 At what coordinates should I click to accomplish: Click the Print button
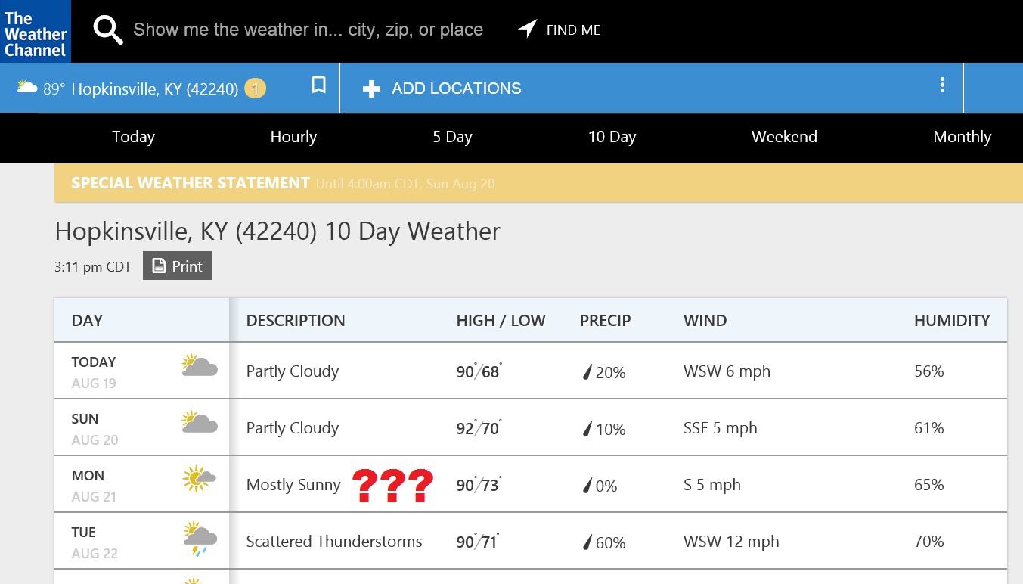point(177,266)
